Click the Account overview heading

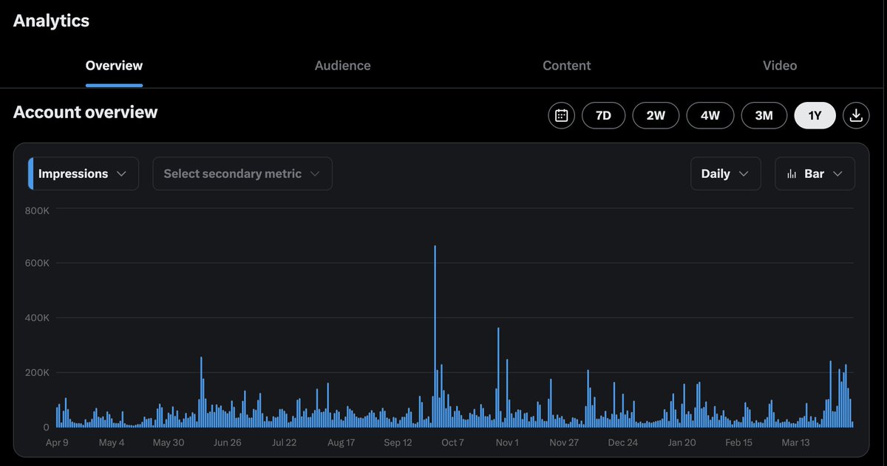point(86,112)
